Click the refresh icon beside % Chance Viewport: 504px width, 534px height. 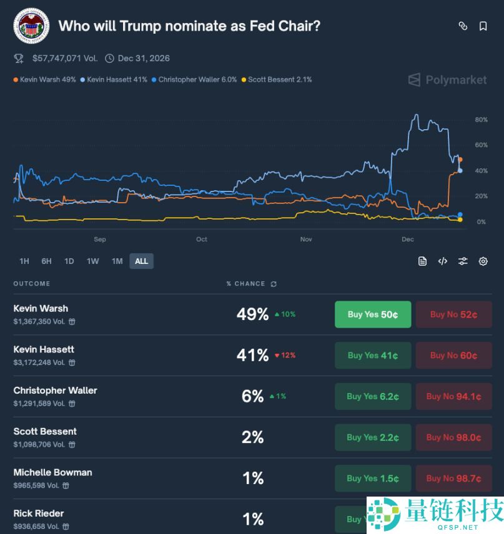pyautogui.click(x=274, y=284)
